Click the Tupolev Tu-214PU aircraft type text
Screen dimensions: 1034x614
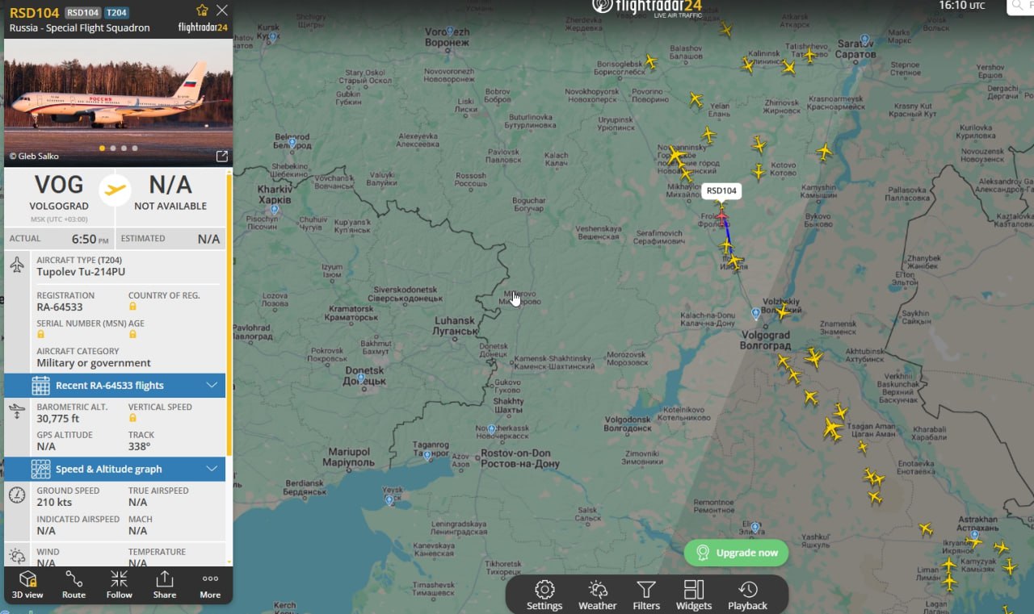click(x=81, y=272)
